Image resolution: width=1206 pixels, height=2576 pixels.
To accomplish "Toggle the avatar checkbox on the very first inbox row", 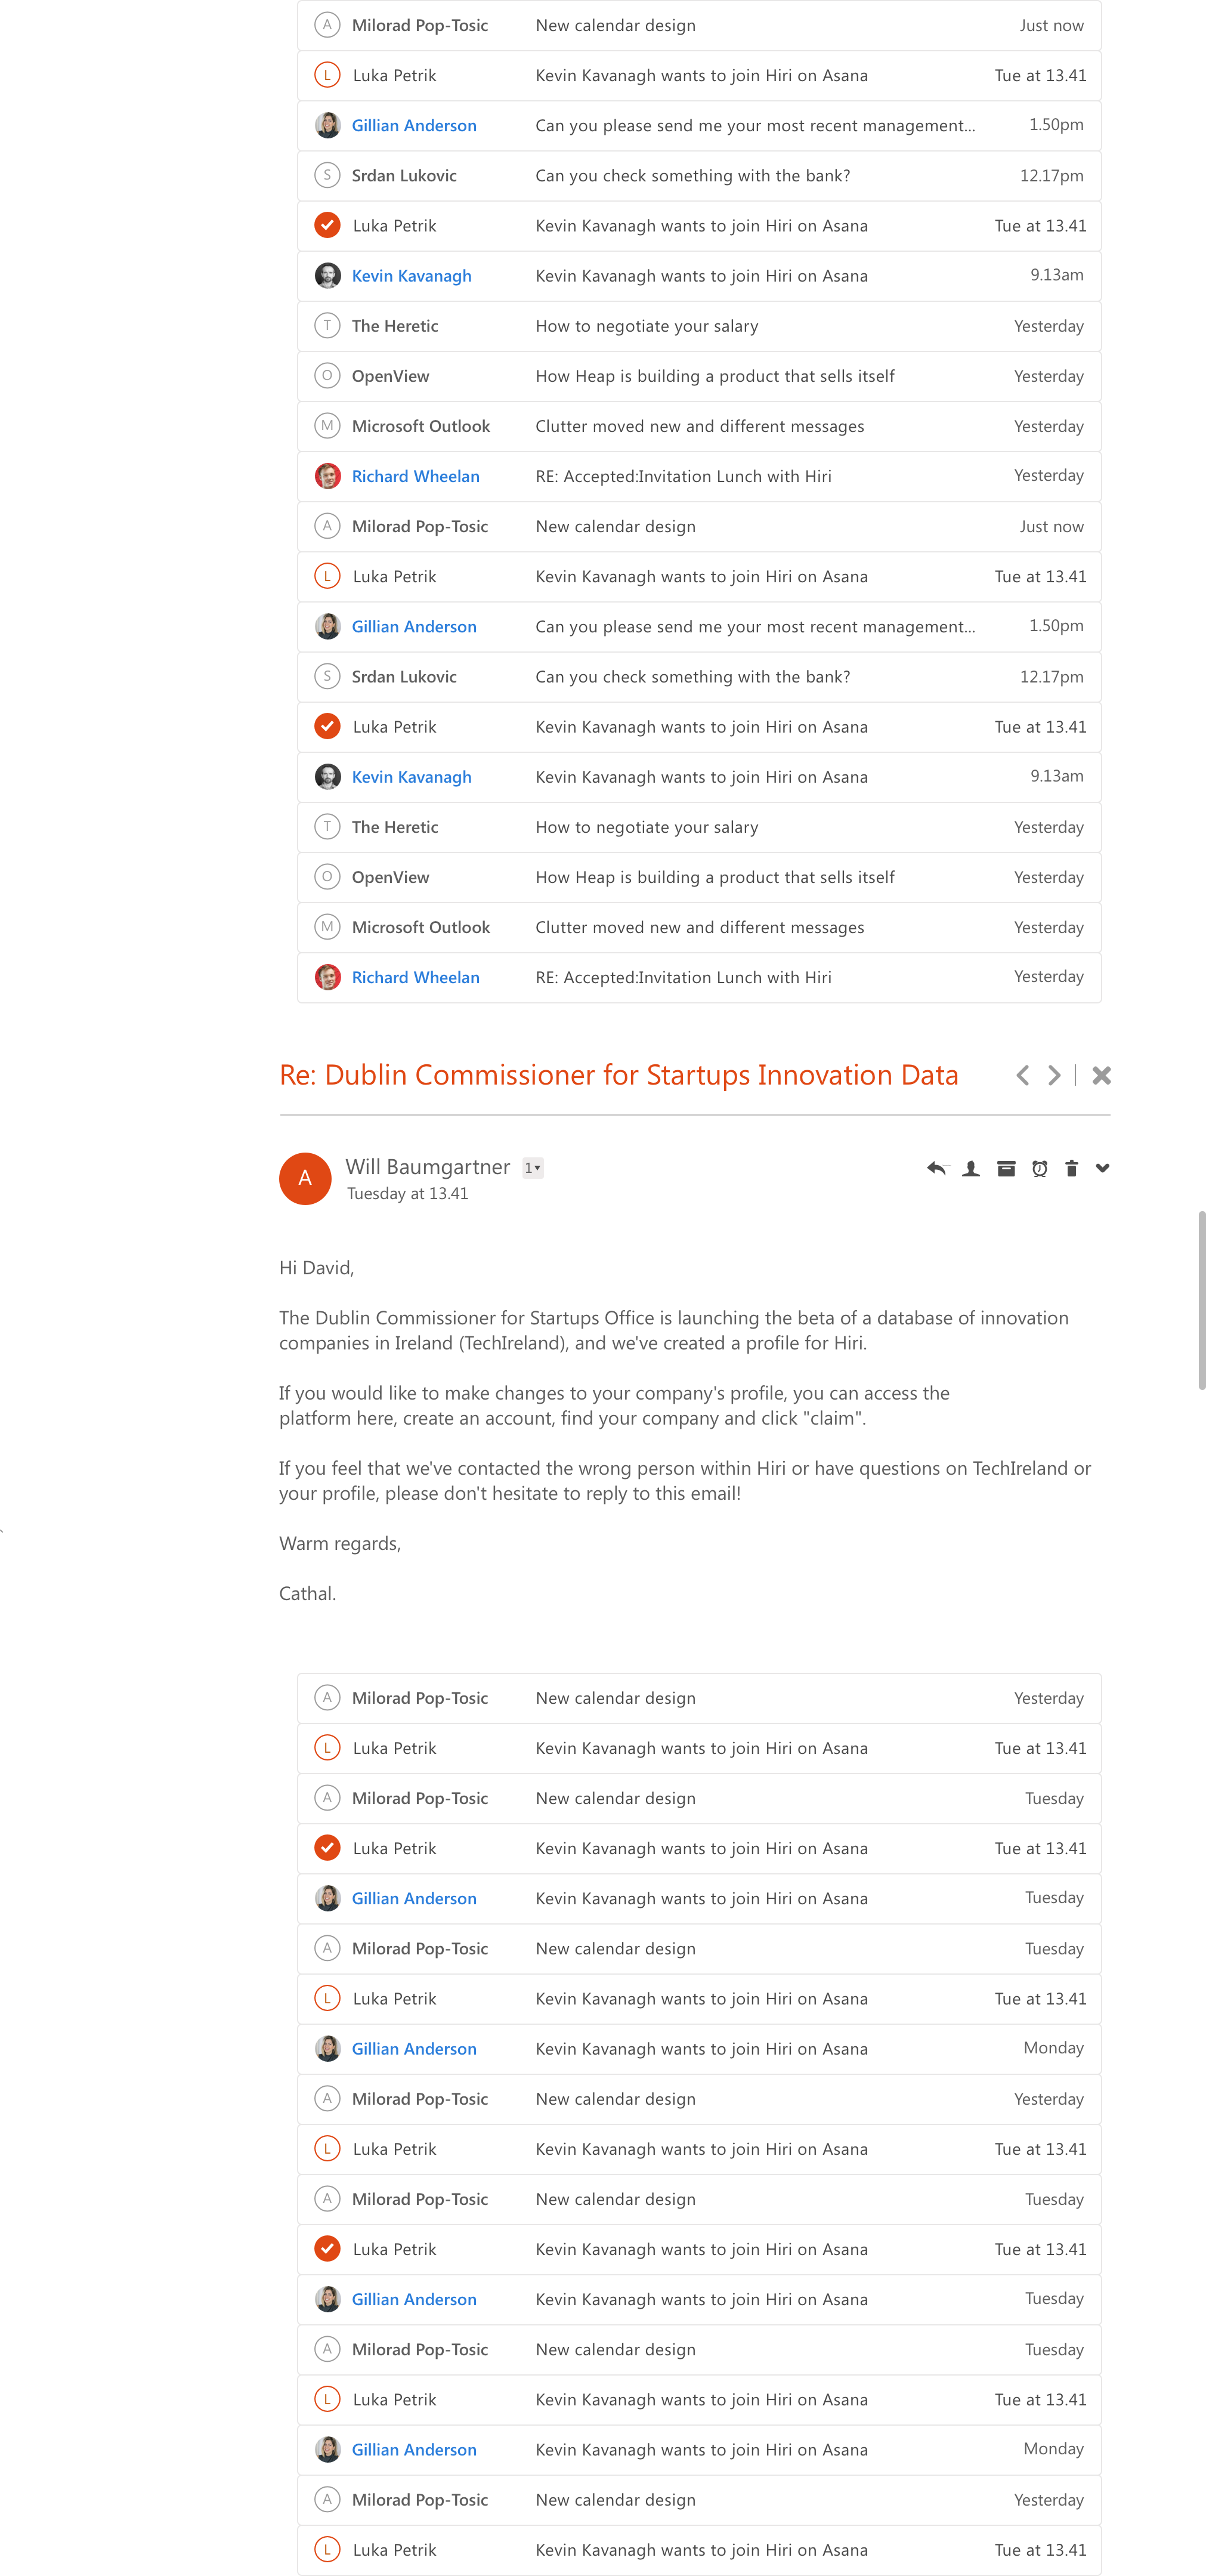I will (327, 25).
